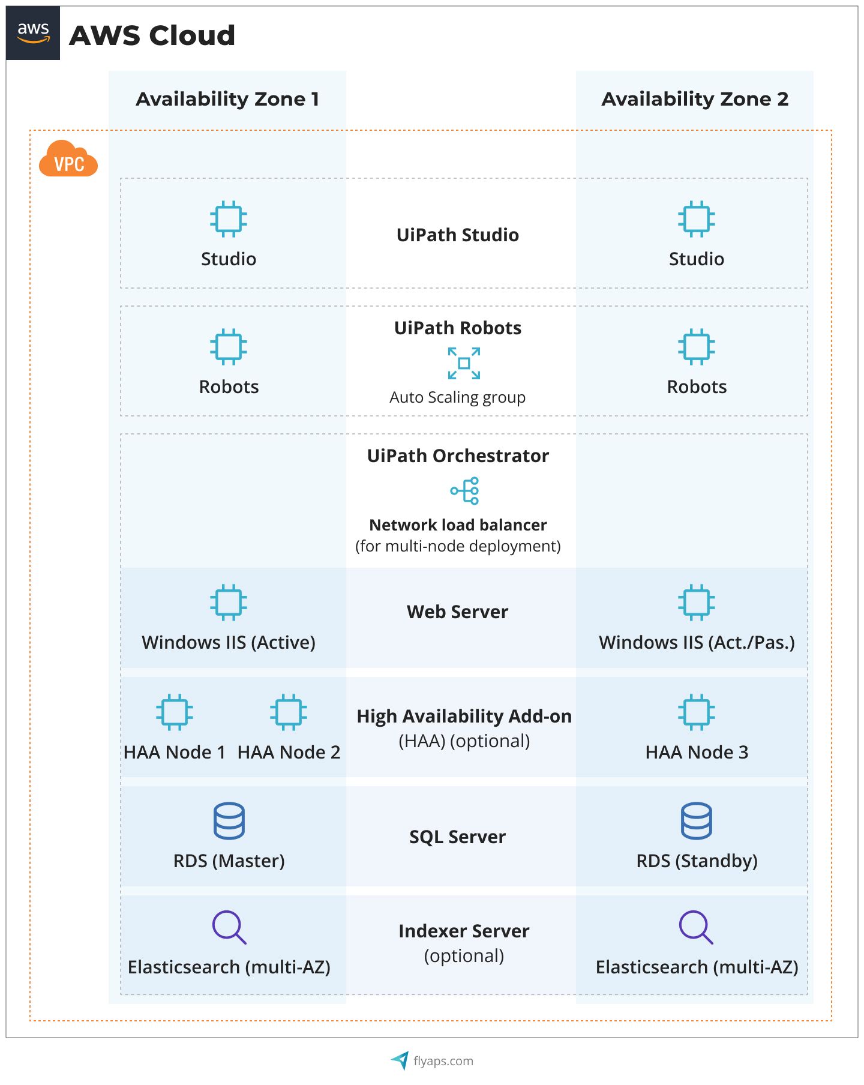Select the HAA Node 3 chip icon
864x1085 pixels.
point(697,712)
